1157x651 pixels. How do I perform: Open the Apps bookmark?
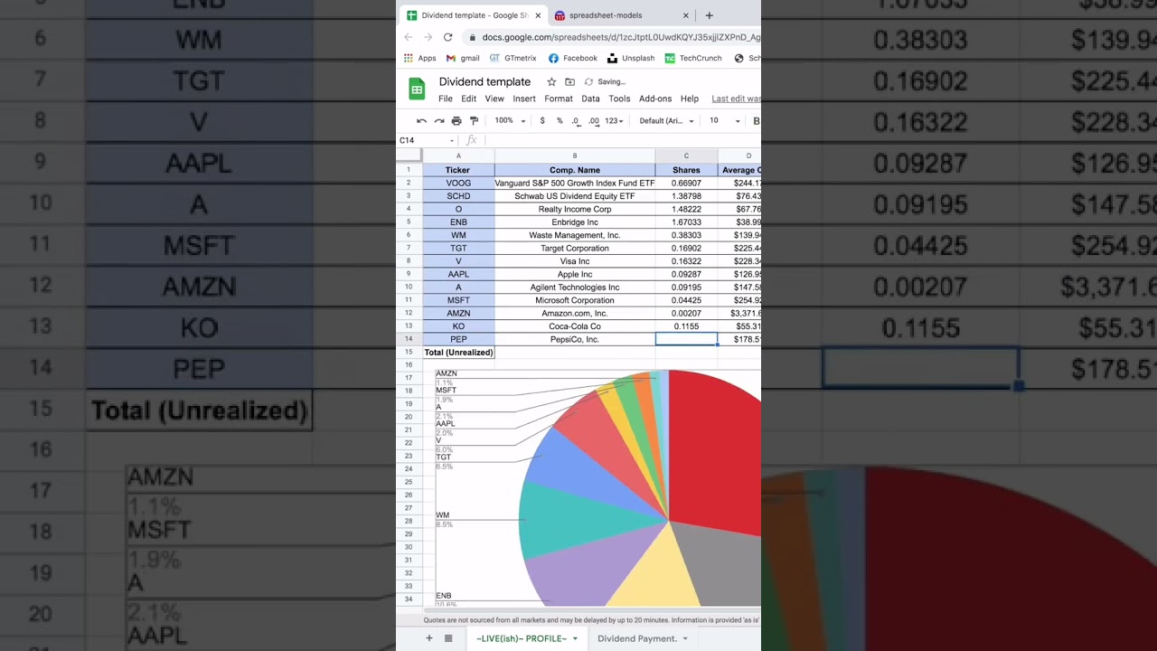coord(419,58)
